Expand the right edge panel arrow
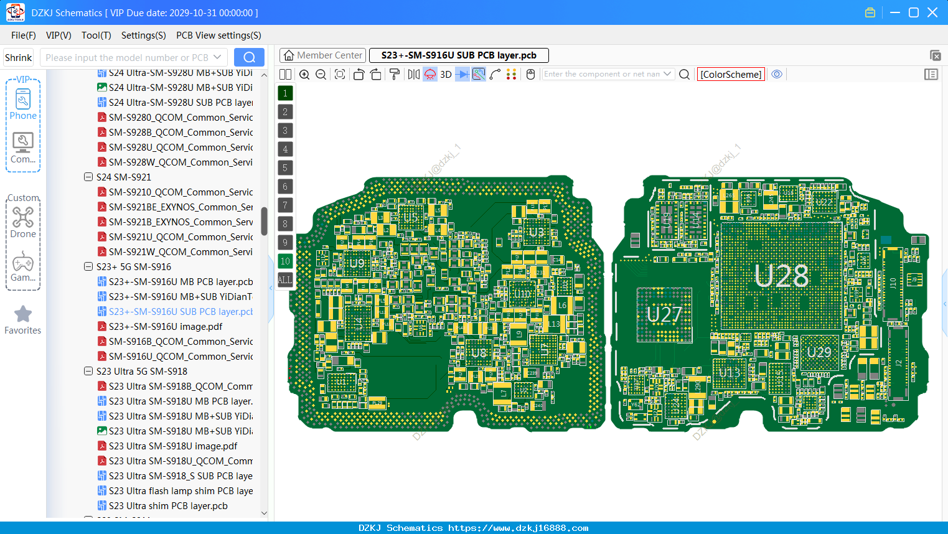 [x=945, y=304]
